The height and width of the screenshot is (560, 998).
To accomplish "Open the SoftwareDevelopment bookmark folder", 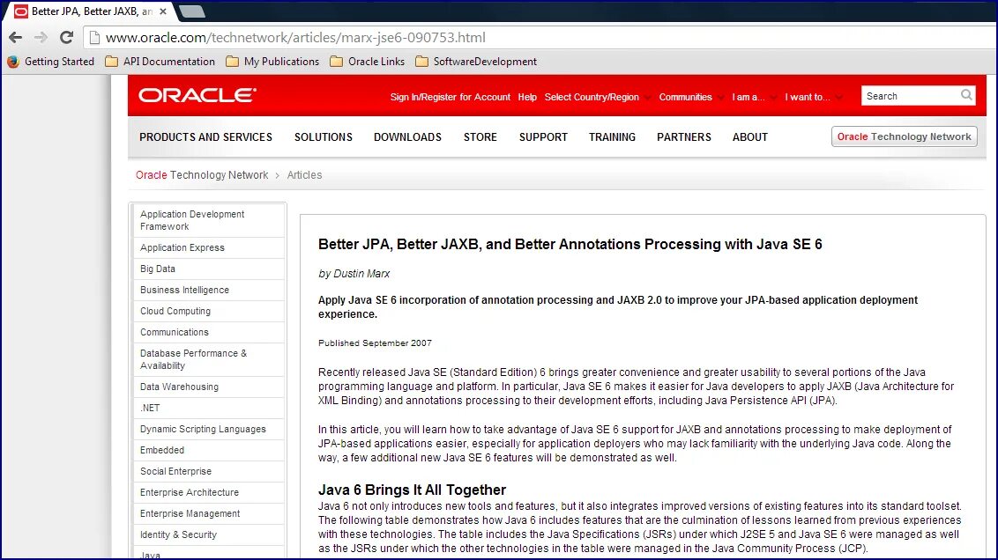I will pos(476,62).
